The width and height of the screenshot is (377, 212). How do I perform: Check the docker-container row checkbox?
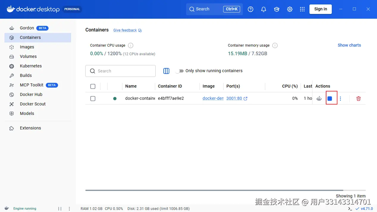pos(93,99)
